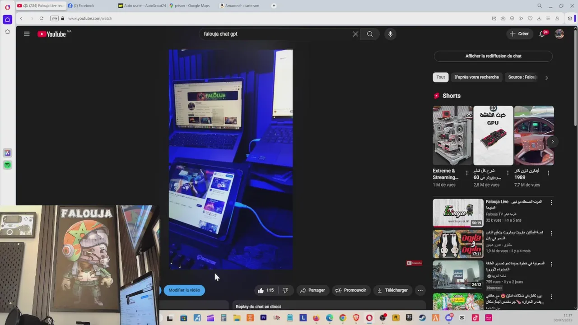Screen dimensions: 578x325
Task: Click the address bar URL
Action: [90, 19]
